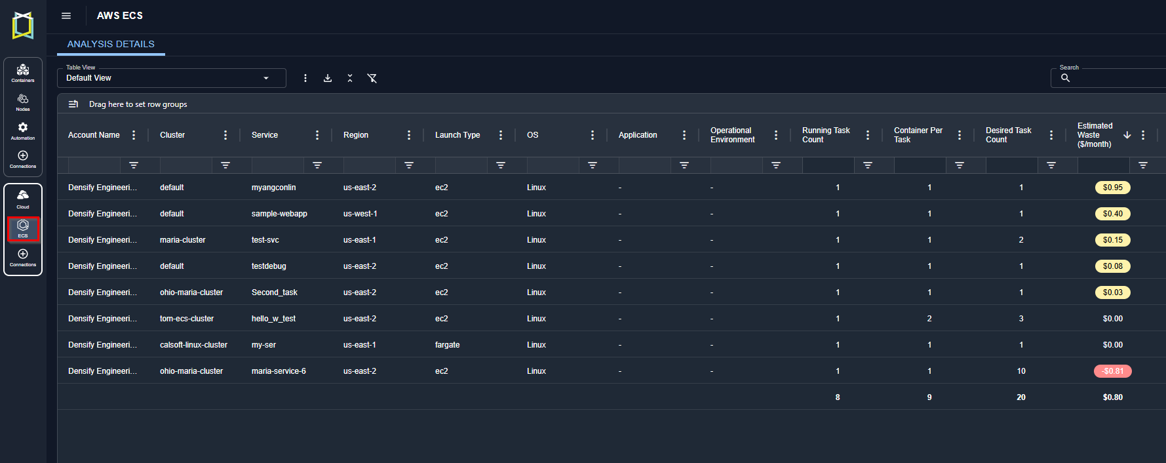The height and width of the screenshot is (463, 1166).
Task: Open the hamburger navigation menu
Action: click(66, 16)
